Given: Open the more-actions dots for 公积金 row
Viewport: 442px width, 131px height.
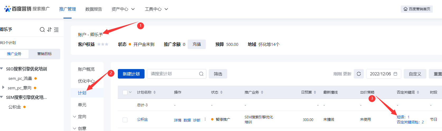Looking at the screenshot, I should [x=205, y=119].
